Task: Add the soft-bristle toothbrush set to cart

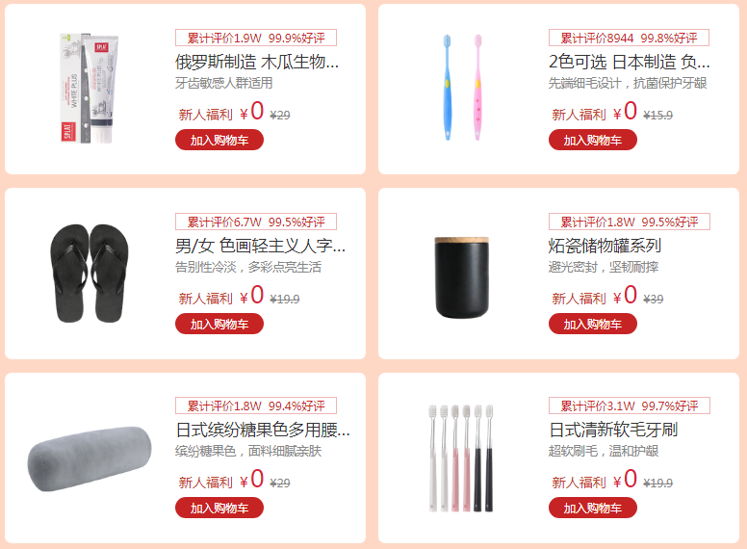Action: 593,508
